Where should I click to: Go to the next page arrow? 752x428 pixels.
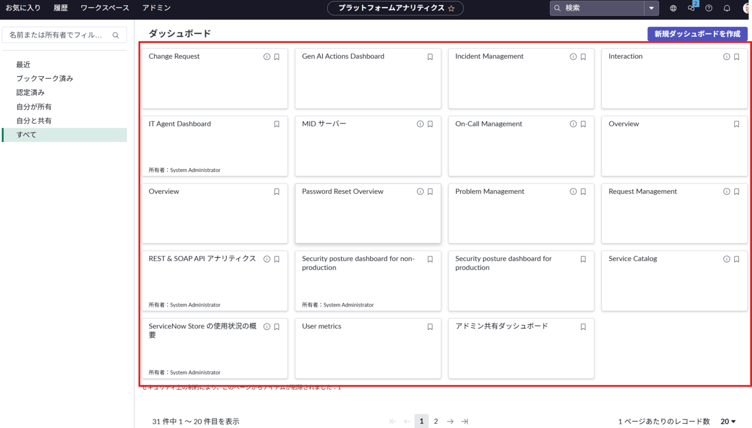tap(450, 422)
